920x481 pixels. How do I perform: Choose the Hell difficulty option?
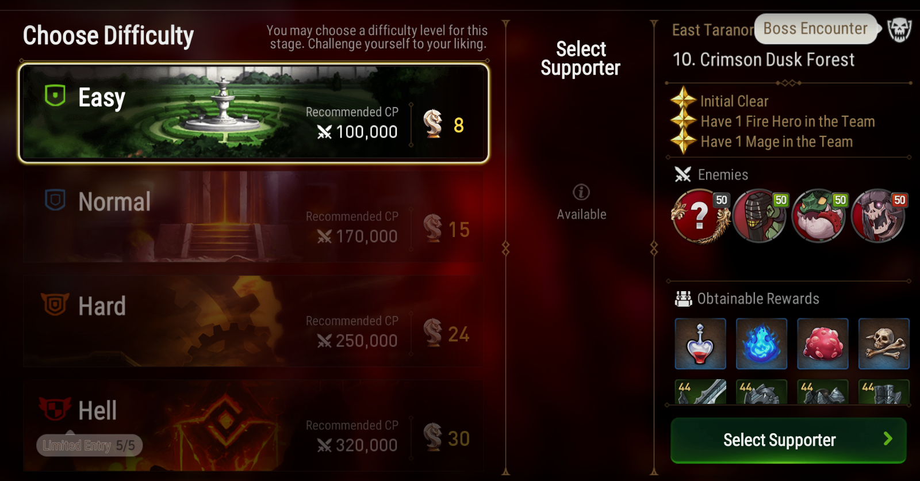(253, 426)
